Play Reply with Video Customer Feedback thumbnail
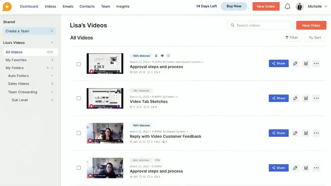The height and width of the screenshot is (186, 331). tap(105, 133)
